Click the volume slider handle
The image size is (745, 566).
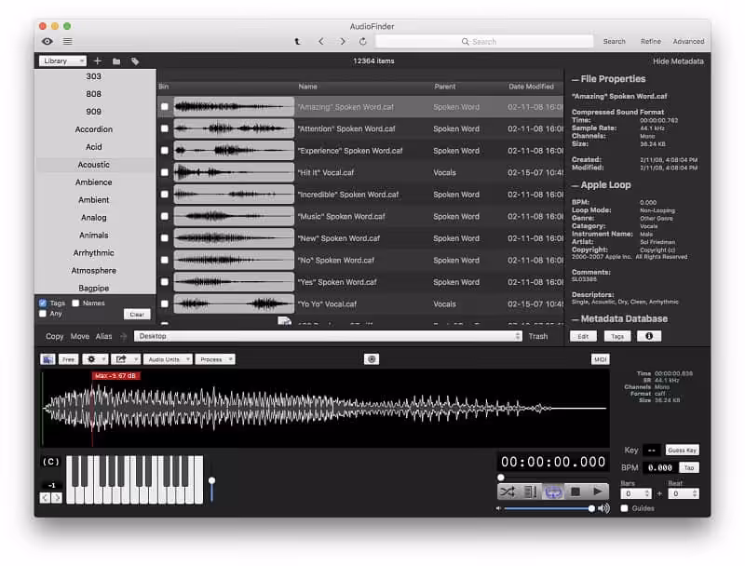point(591,508)
